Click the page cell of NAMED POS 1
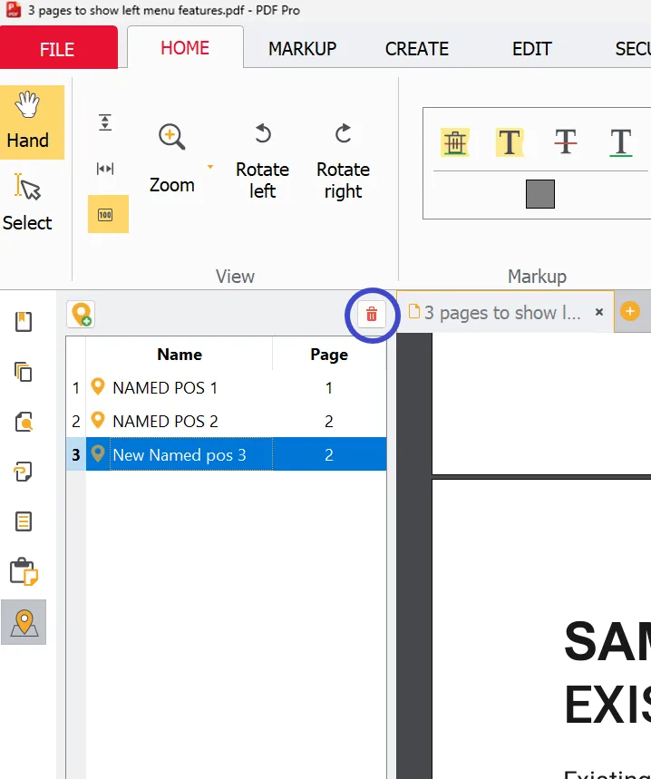This screenshot has width=651, height=779. pos(329,387)
